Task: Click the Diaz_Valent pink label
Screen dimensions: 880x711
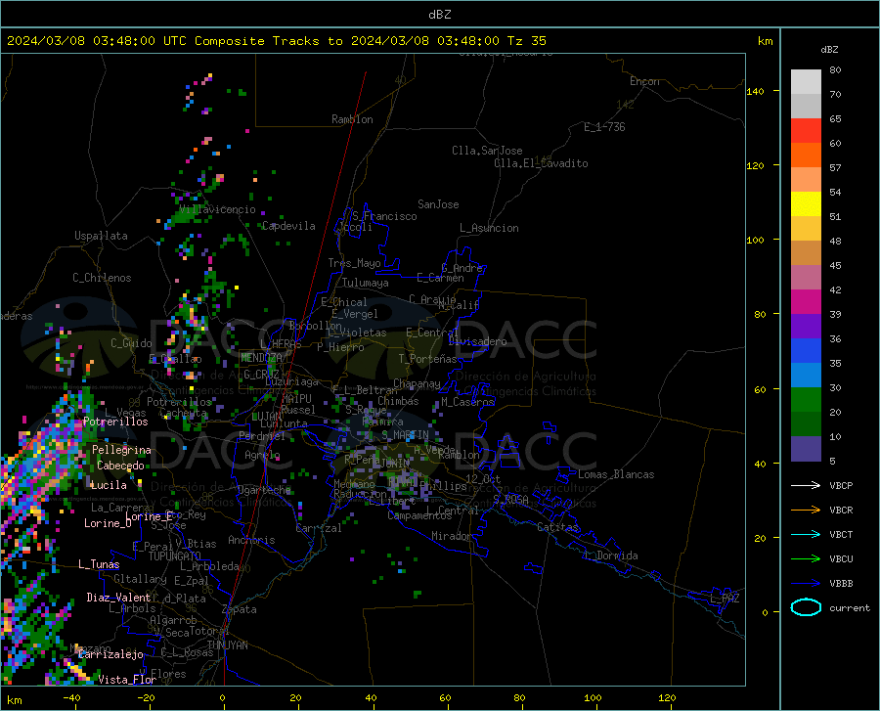Action: pyautogui.click(x=118, y=598)
